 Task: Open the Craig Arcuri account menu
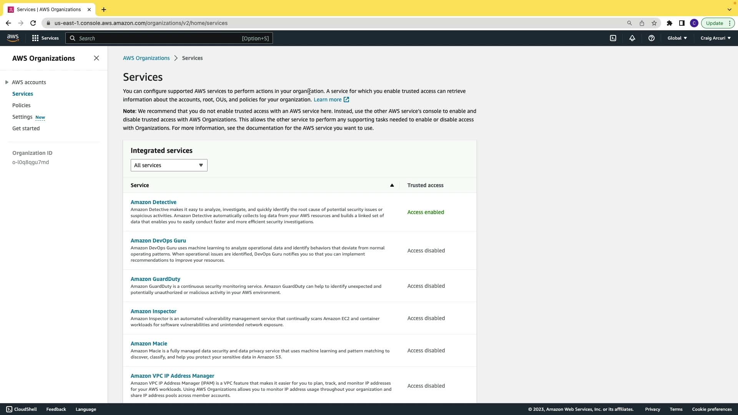(715, 38)
